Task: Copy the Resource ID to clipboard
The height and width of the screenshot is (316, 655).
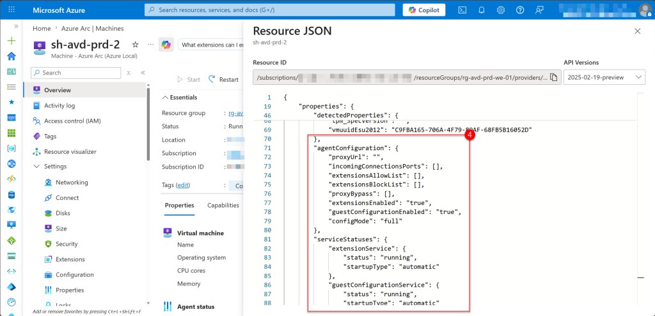Action: [554, 77]
